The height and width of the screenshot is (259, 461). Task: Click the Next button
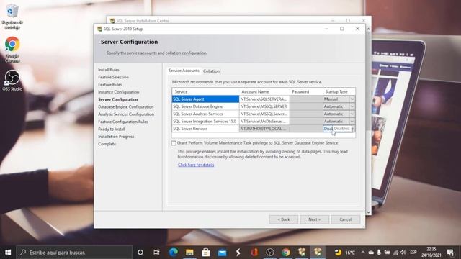click(x=314, y=219)
